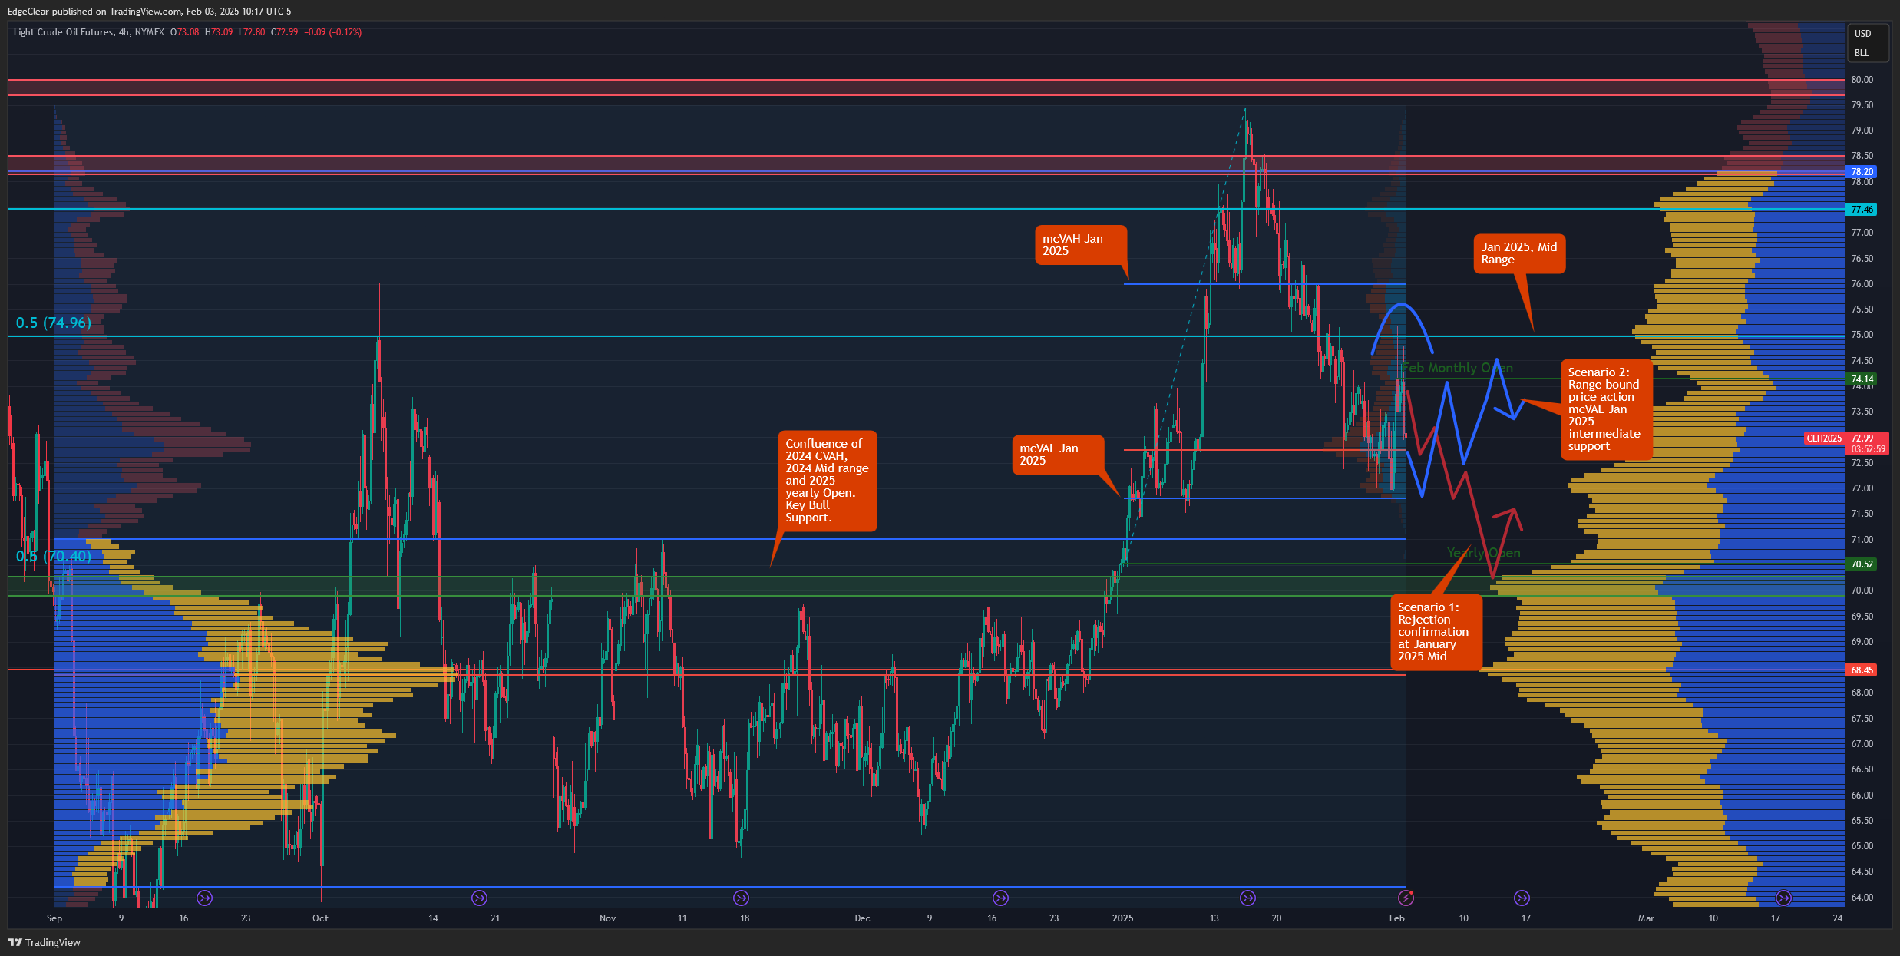Select the BLL unit button
Viewport: 1900px width, 956px height.
1862,53
